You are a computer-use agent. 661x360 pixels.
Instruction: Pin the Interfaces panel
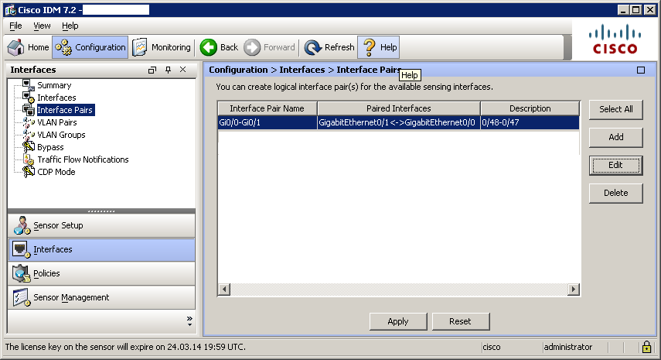tap(169, 70)
